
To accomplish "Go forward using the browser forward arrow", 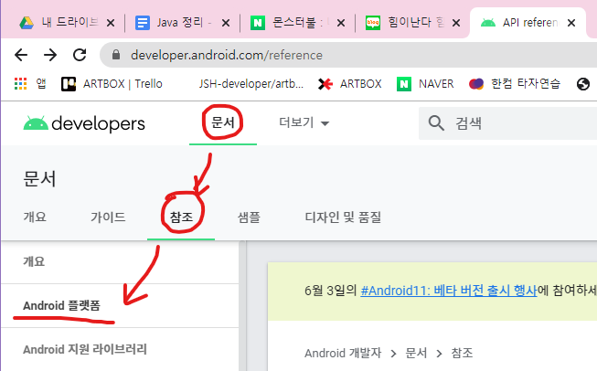I will (50, 55).
